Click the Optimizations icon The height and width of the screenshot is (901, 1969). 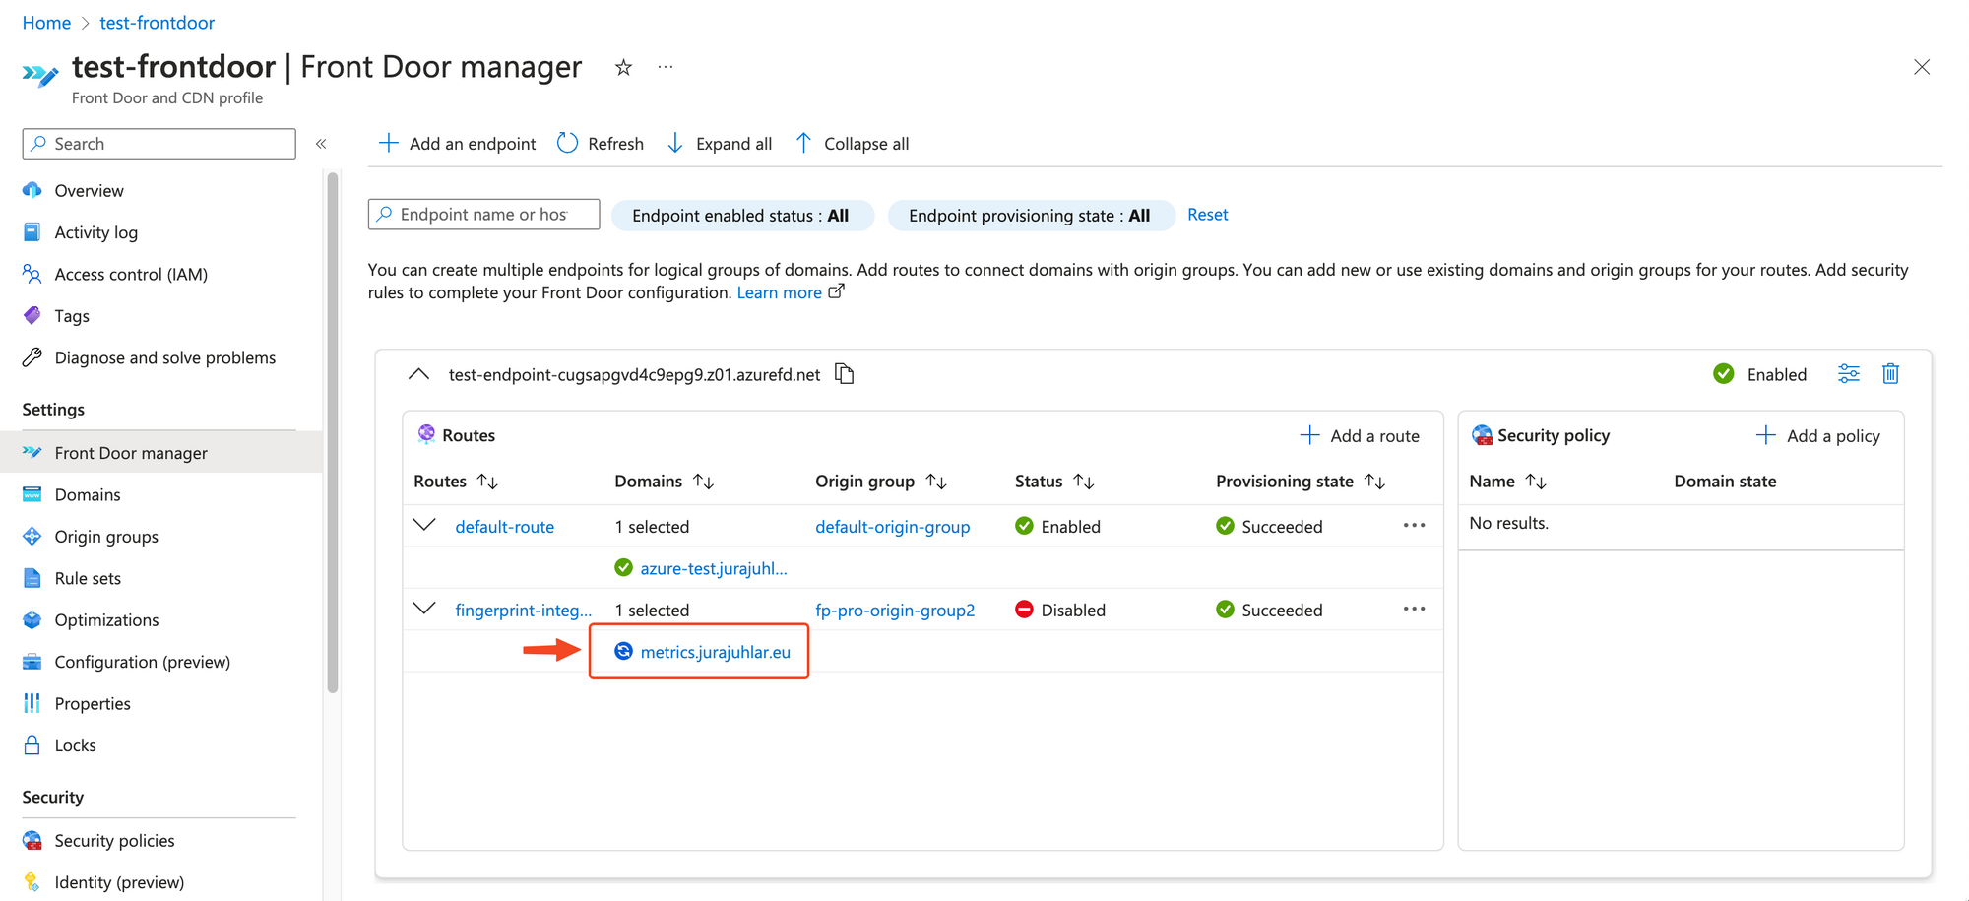32,619
